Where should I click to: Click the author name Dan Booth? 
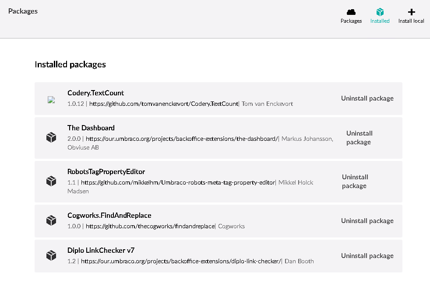tap(299, 261)
